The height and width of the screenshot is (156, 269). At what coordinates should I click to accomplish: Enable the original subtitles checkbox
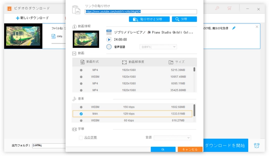[81, 138]
